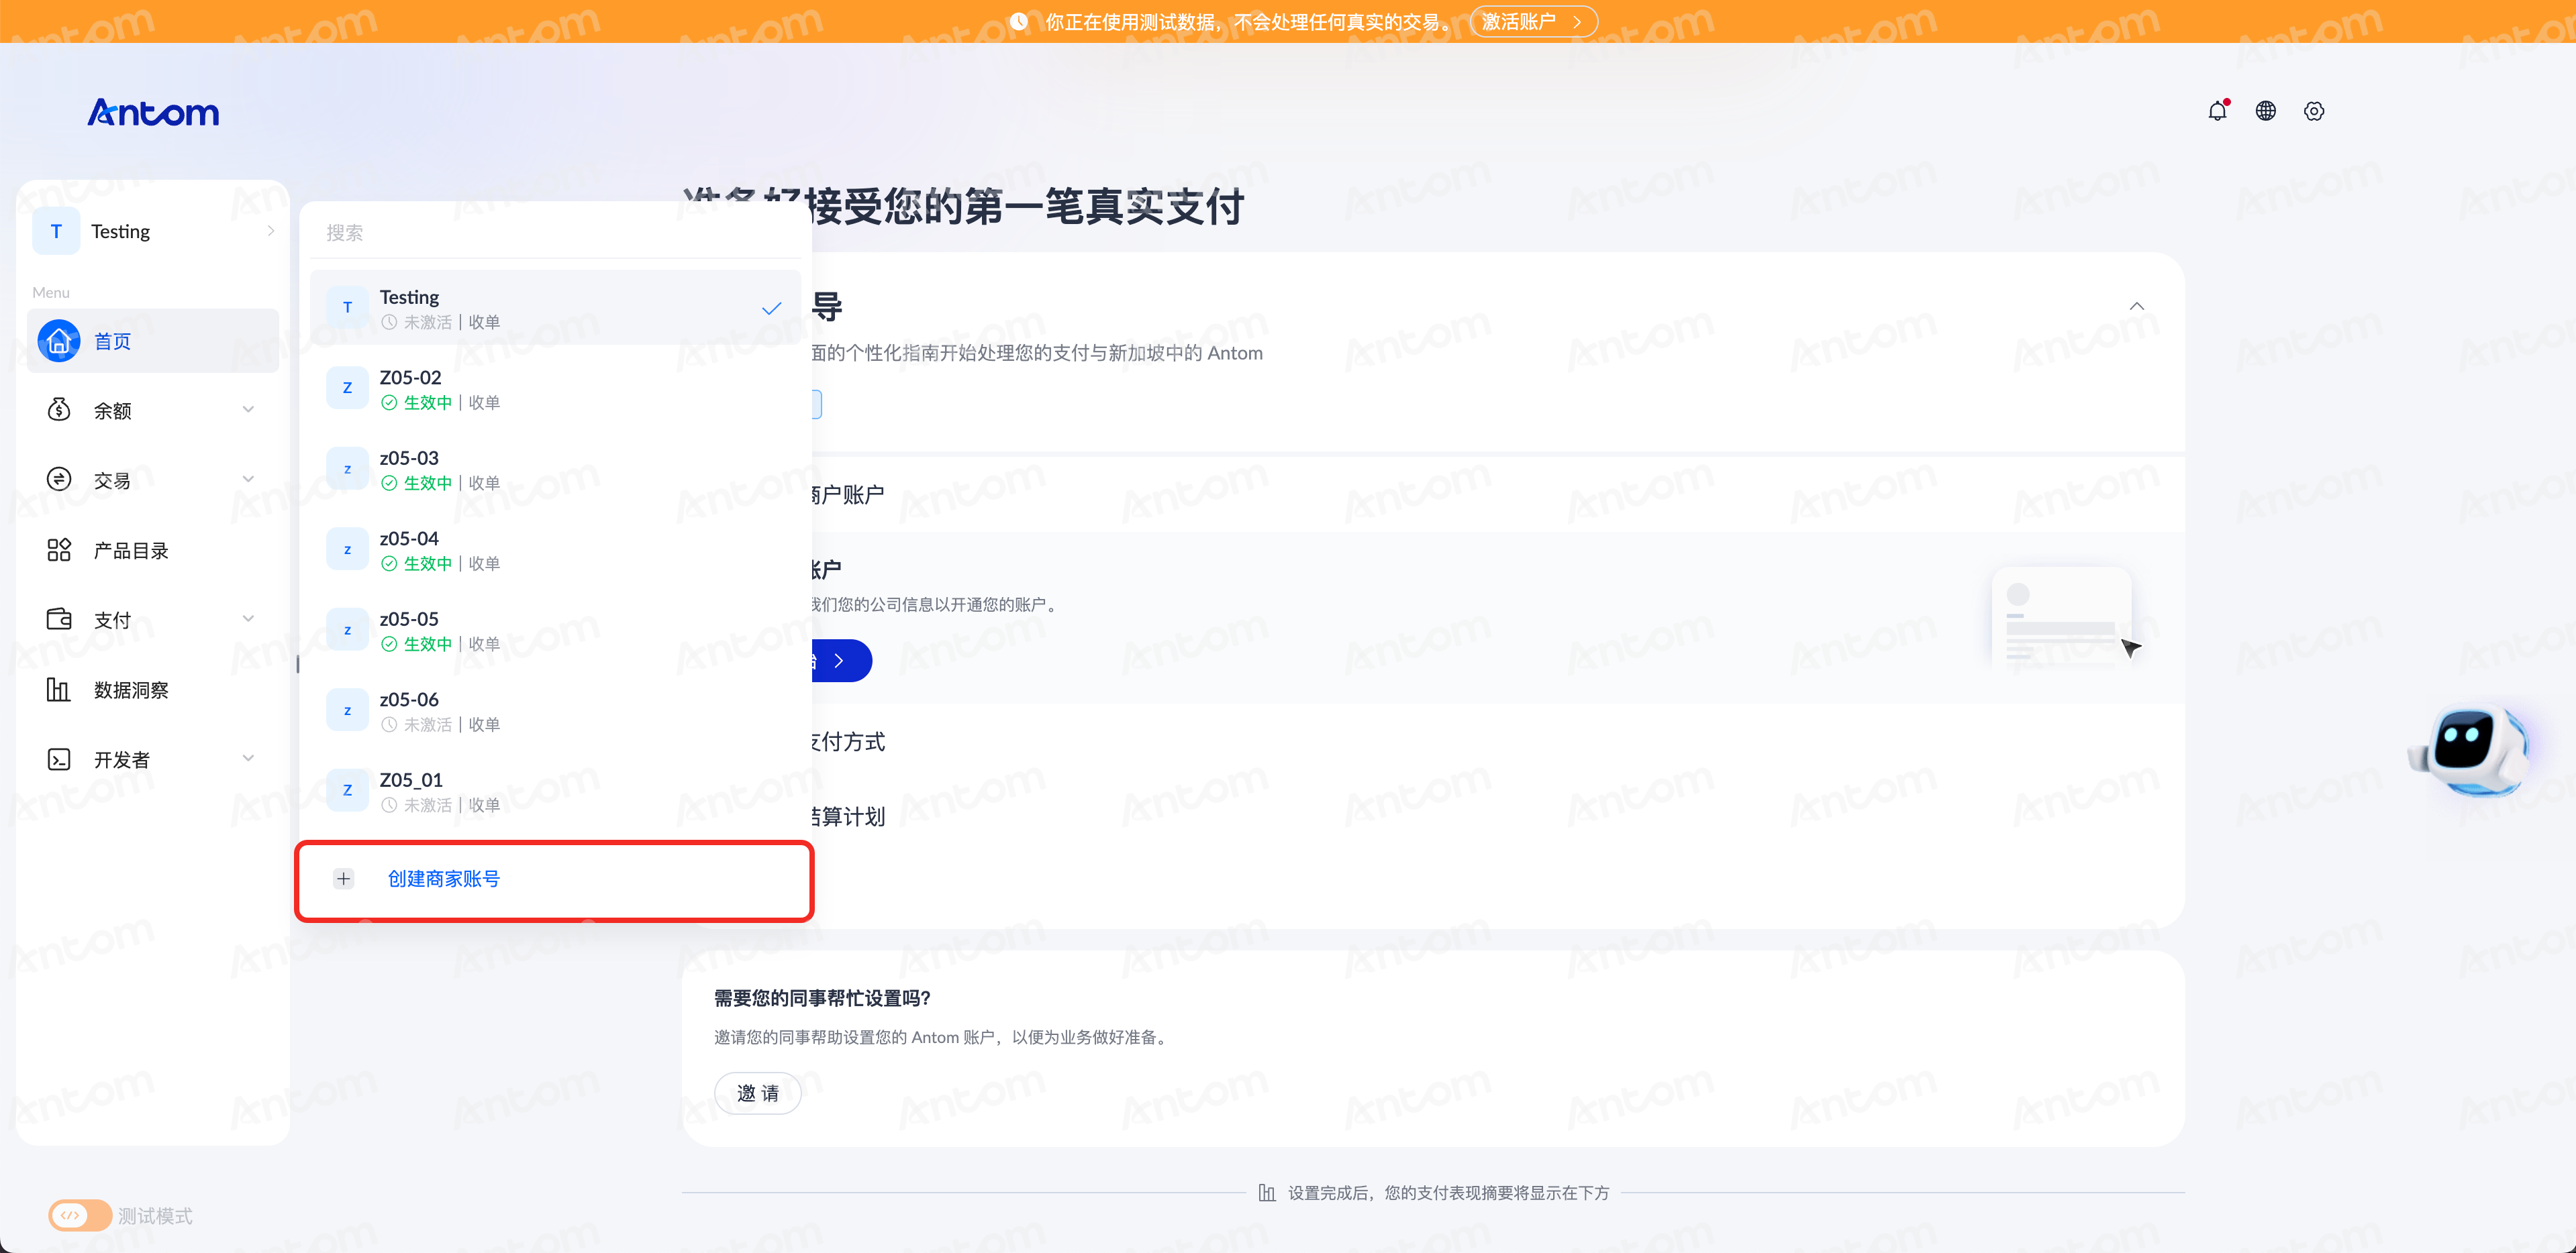Select the Testing account in the list

555,308
